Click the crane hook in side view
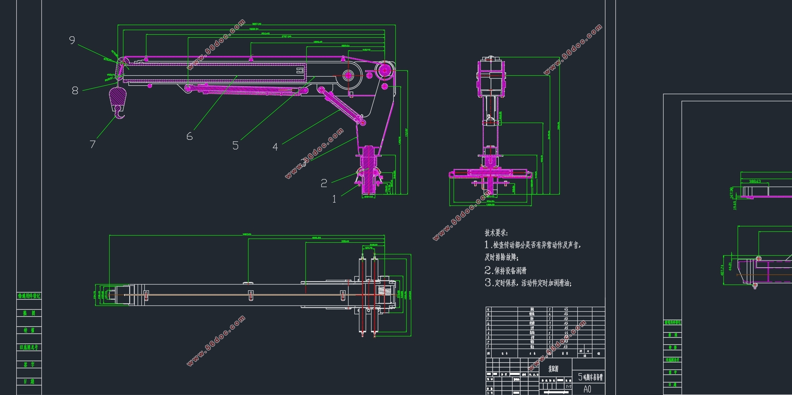Screen dimensions: 792x395 point(117,103)
